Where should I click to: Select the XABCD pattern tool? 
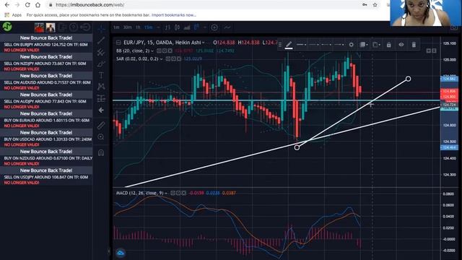tap(101, 87)
